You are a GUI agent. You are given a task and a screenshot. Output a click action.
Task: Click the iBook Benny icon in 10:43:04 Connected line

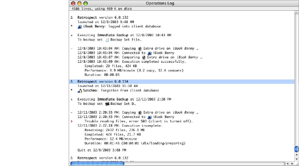(x=150, y=53)
